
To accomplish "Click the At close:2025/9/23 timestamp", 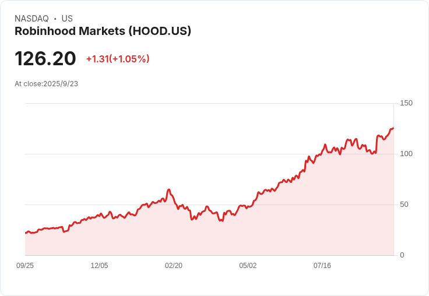I will click(46, 83).
